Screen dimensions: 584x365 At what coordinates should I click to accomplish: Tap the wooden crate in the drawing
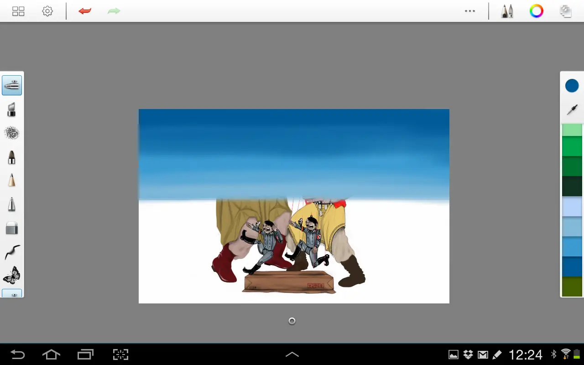pos(289,282)
